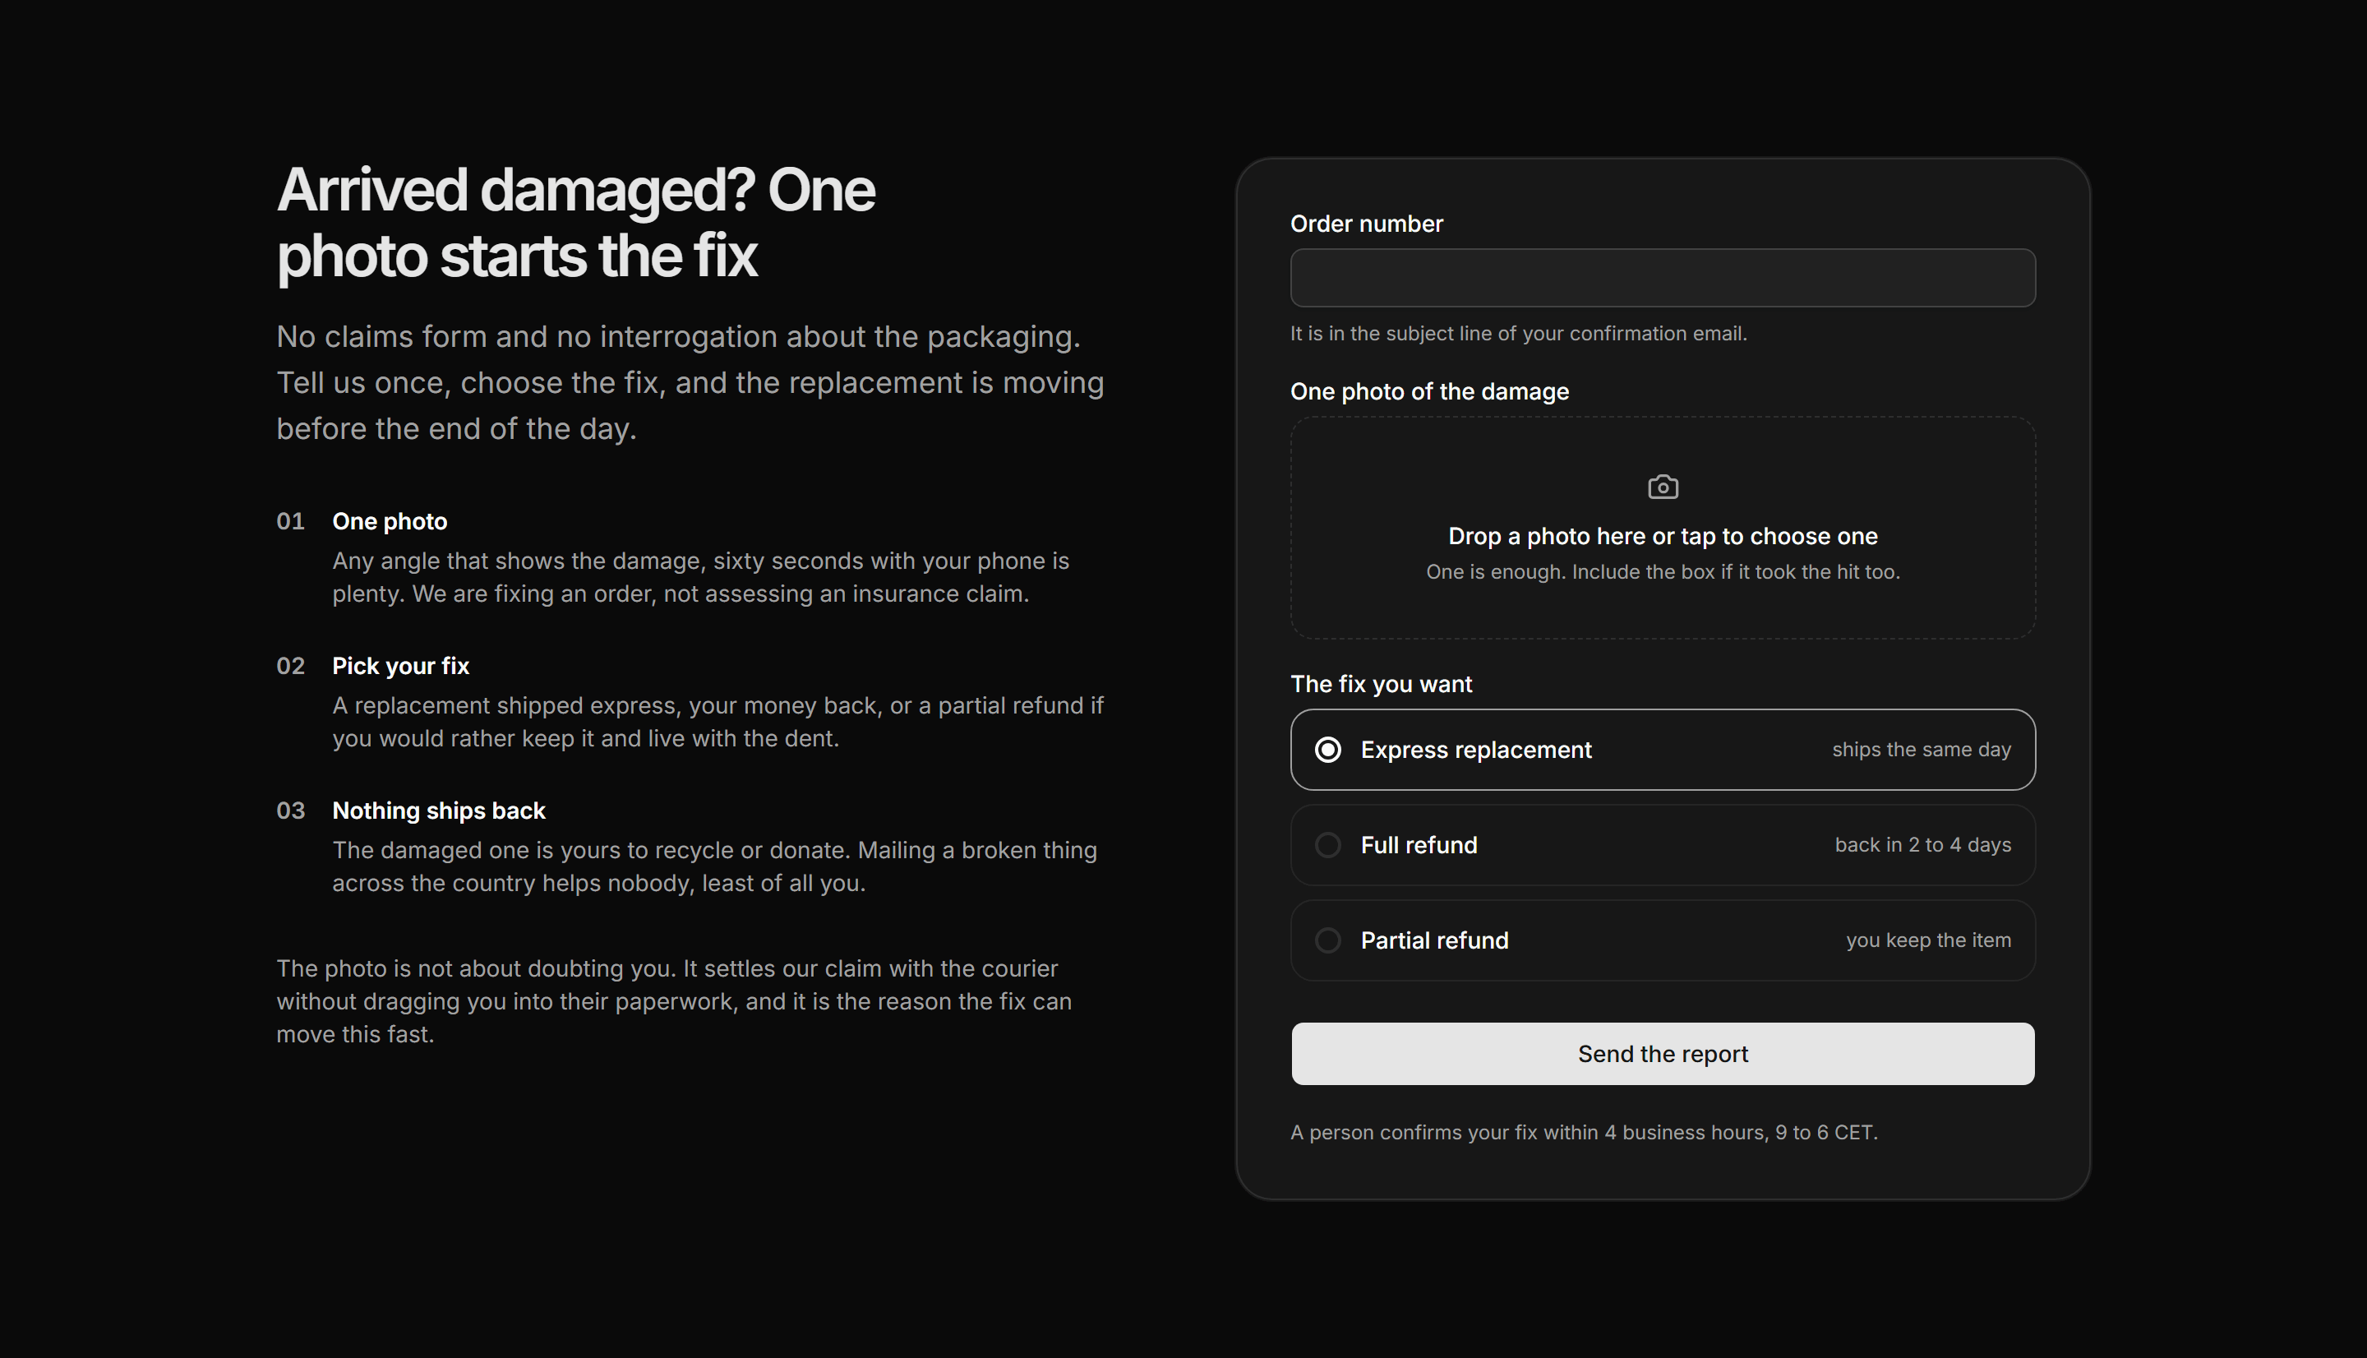Click the Send the report button
Viewport: 2367px width, 1358px height.
click(1662, 1054)
